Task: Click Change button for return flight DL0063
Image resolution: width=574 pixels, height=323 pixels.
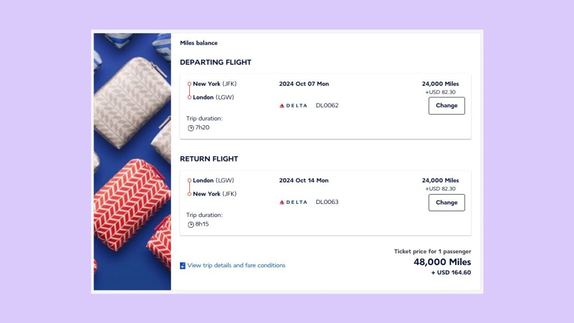Action: pyautogui.click(x=447, y=202)
